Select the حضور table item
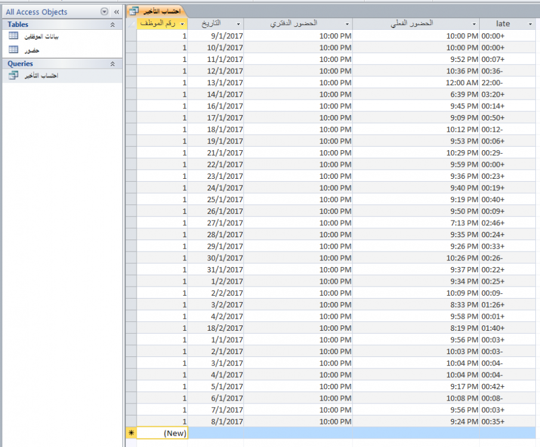This screenshot has width=540, height=447. pyautogui.click(x=62, y=50)
